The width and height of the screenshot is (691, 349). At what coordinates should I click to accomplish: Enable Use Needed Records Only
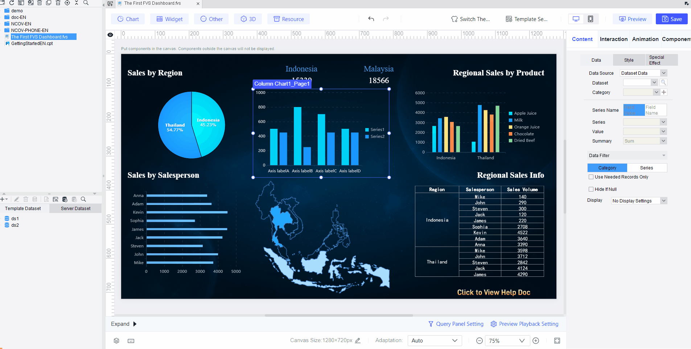[591, 177]
